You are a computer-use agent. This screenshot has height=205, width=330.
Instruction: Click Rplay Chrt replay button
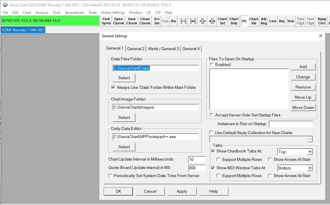point(322,21)
